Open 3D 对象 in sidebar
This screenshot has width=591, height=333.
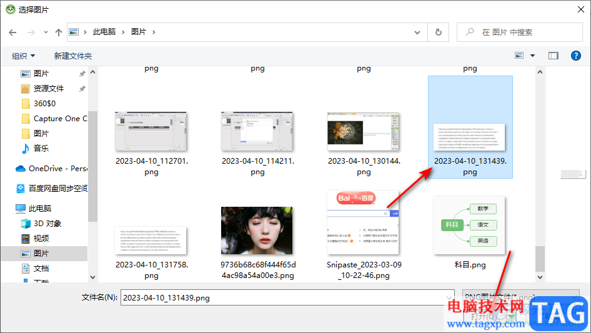point(47,224)
